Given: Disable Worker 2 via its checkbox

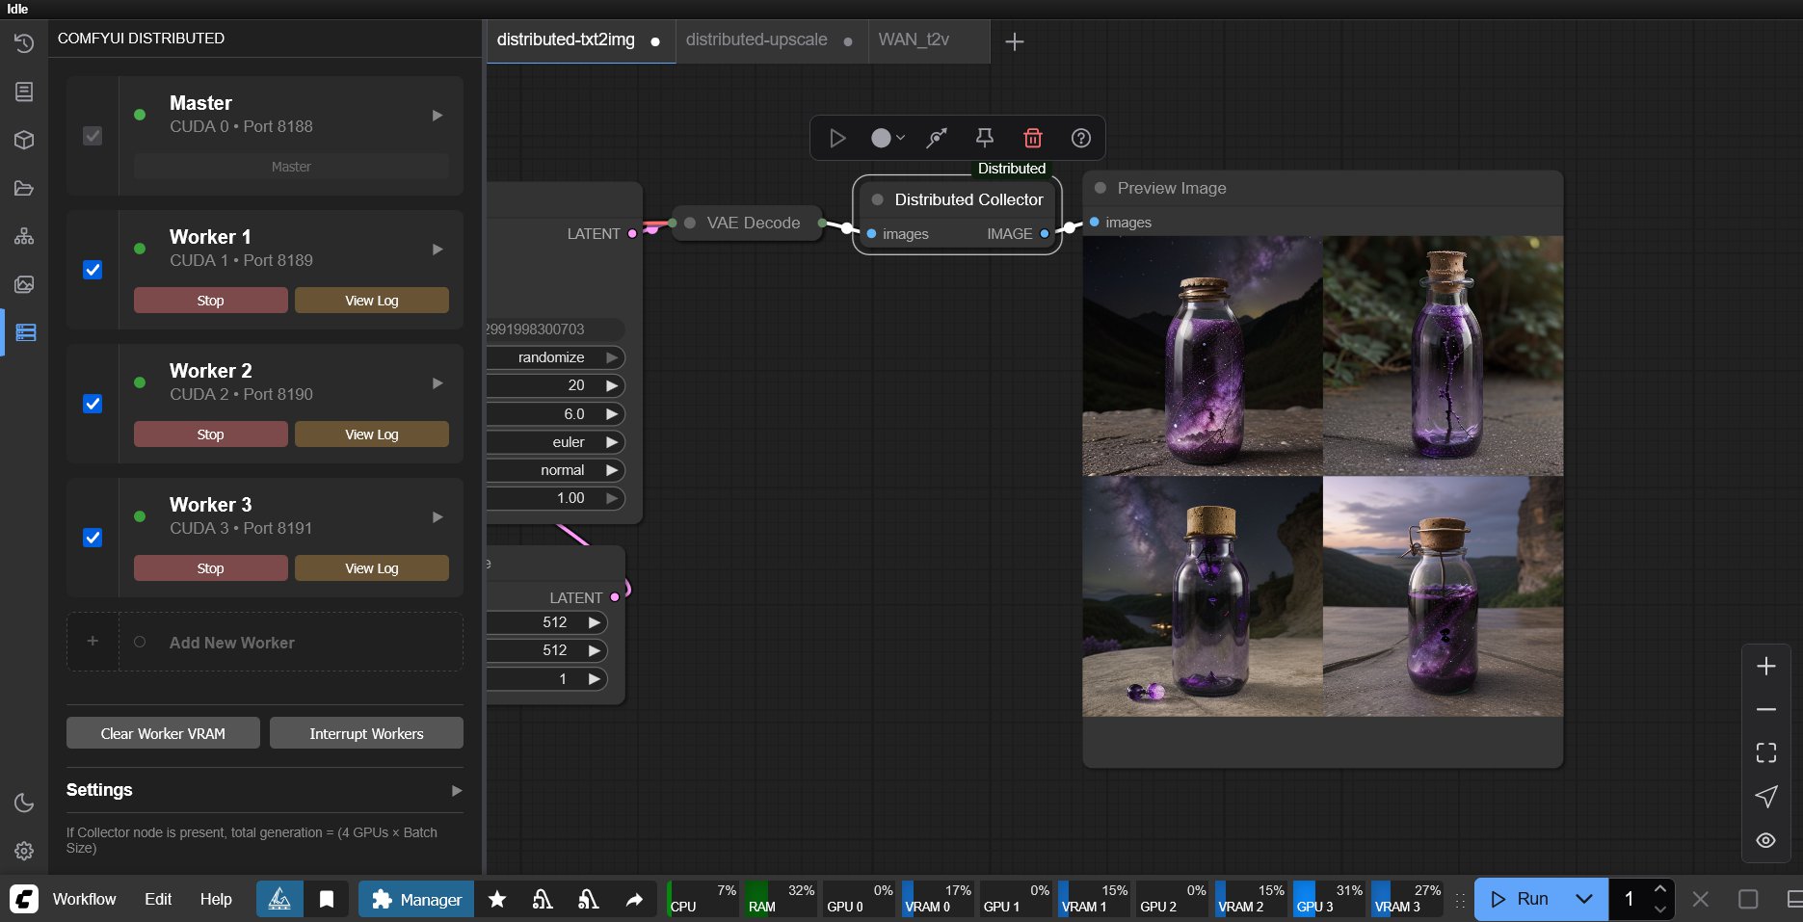Looking at the screenshot, I should pyautogui.click(x=93, y=404).
